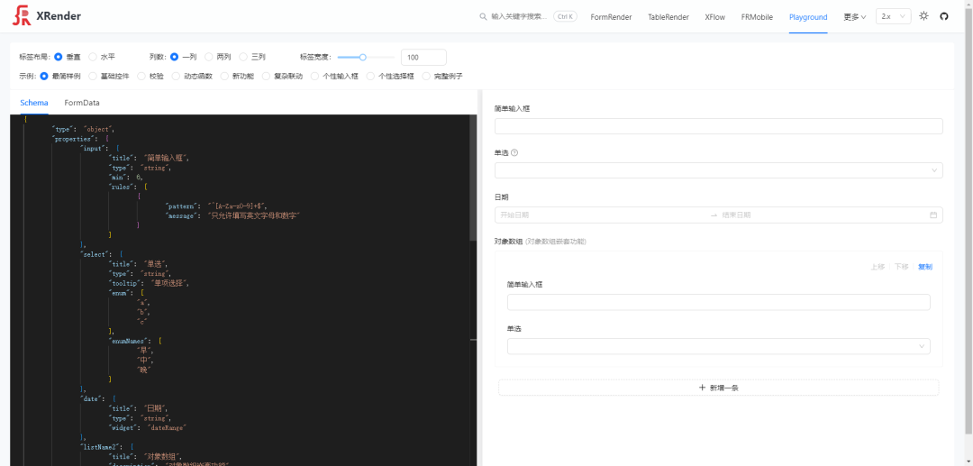Screen dimensions: 973x466
Task: Open the 2.x version selector
Action: click(x=894, y=17)
